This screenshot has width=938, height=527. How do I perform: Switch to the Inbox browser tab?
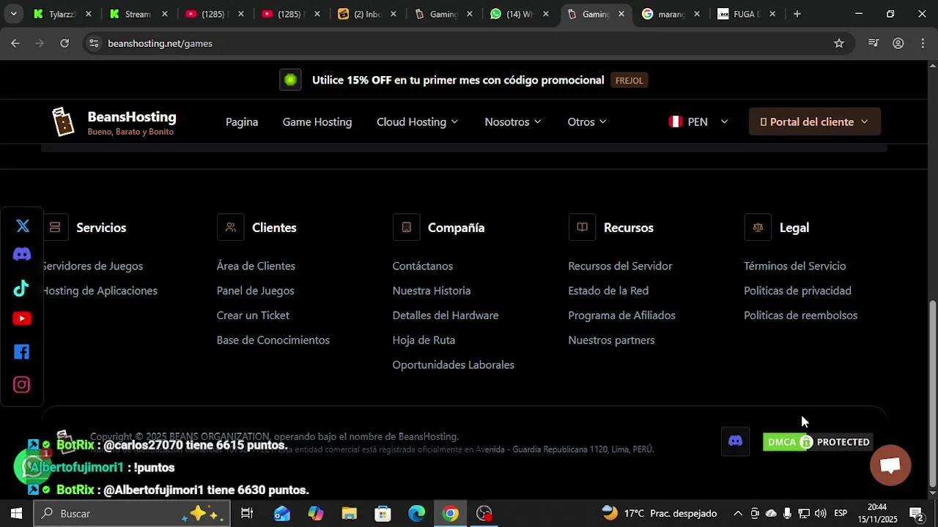click(366, 14)
